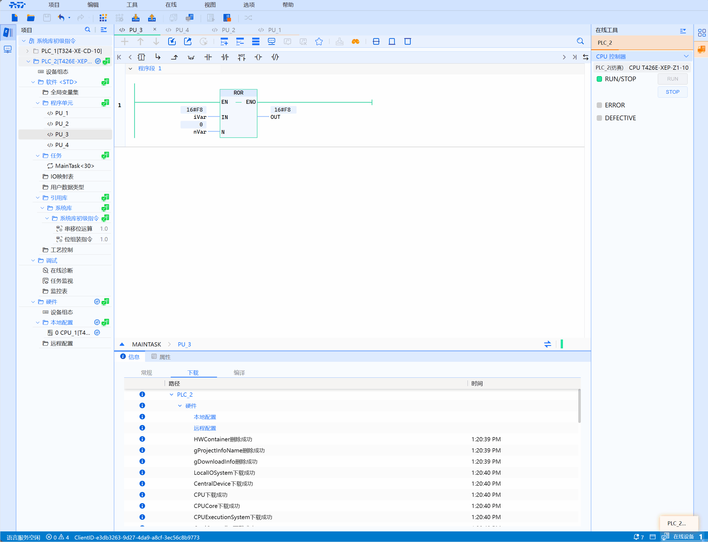Insert output coil from ladder toolbar

pos(258,57)
